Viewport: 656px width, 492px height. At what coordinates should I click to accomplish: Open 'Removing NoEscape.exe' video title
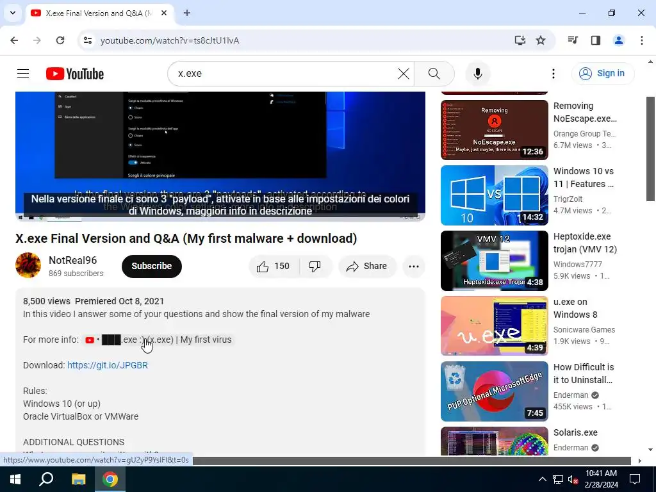coord(585,112)
